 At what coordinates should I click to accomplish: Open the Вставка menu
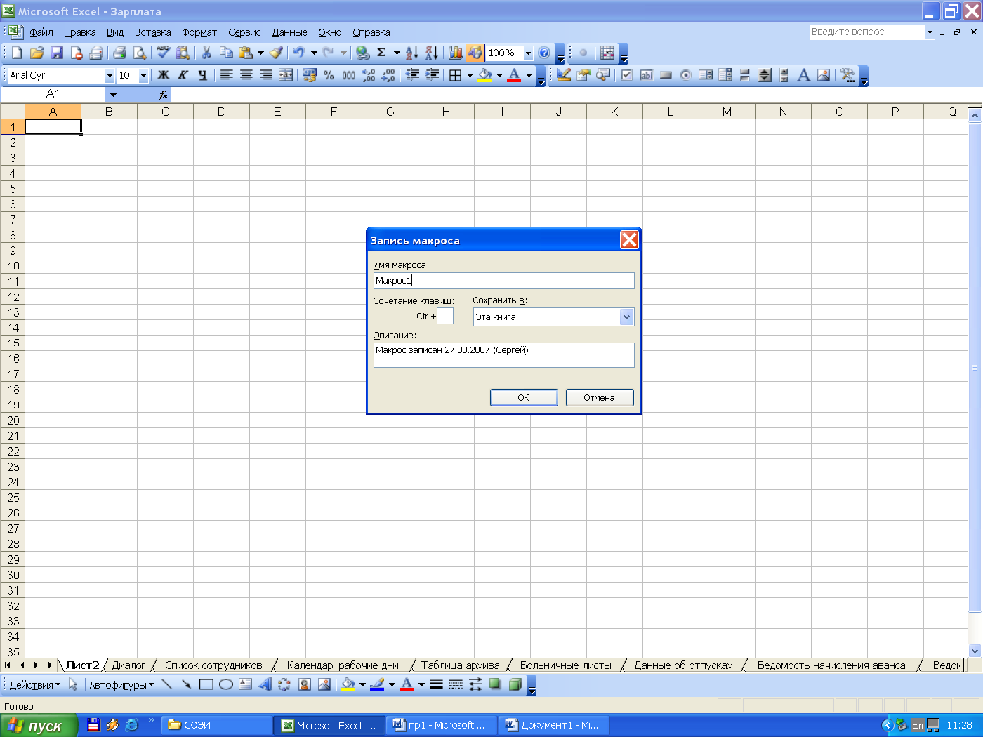[x=153, y=32]
